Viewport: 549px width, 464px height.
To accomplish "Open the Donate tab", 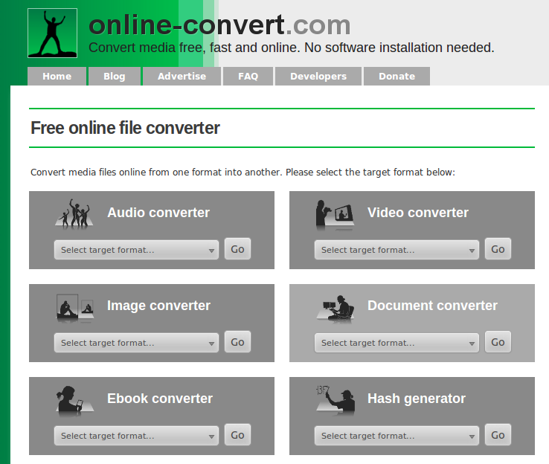I will click(x=396, y=77).
